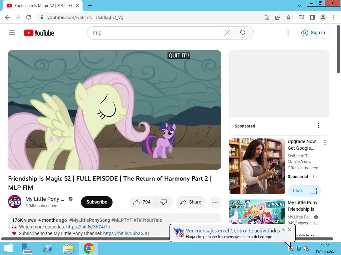Open the Upgrade Now, Get Google ad title
Image resolution: width=341 pixels, height=255 pixels.
302,145
